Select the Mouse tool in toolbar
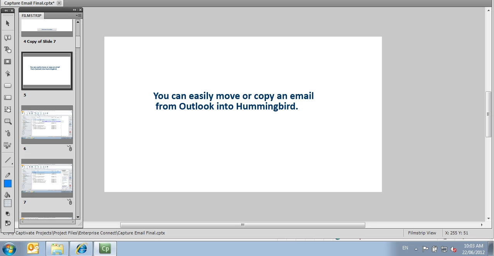This screenshot has height=256, width=494. (7, 133)
